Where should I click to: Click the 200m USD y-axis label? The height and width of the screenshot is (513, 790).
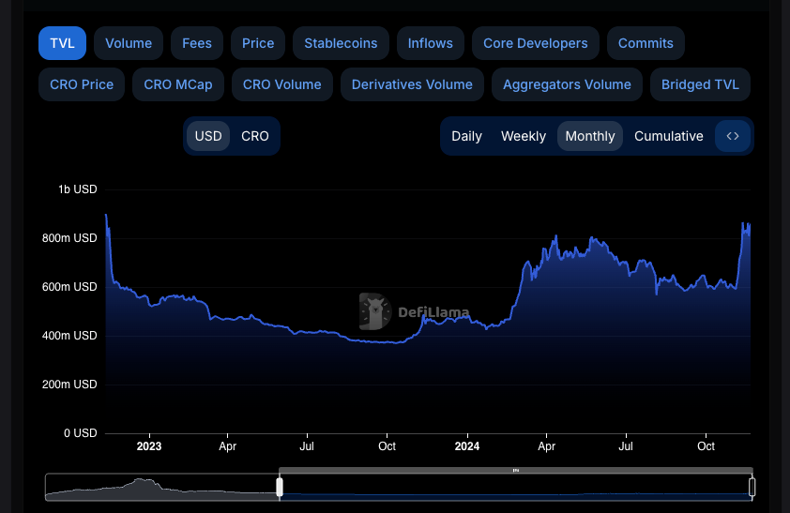[x=69, y=385]
